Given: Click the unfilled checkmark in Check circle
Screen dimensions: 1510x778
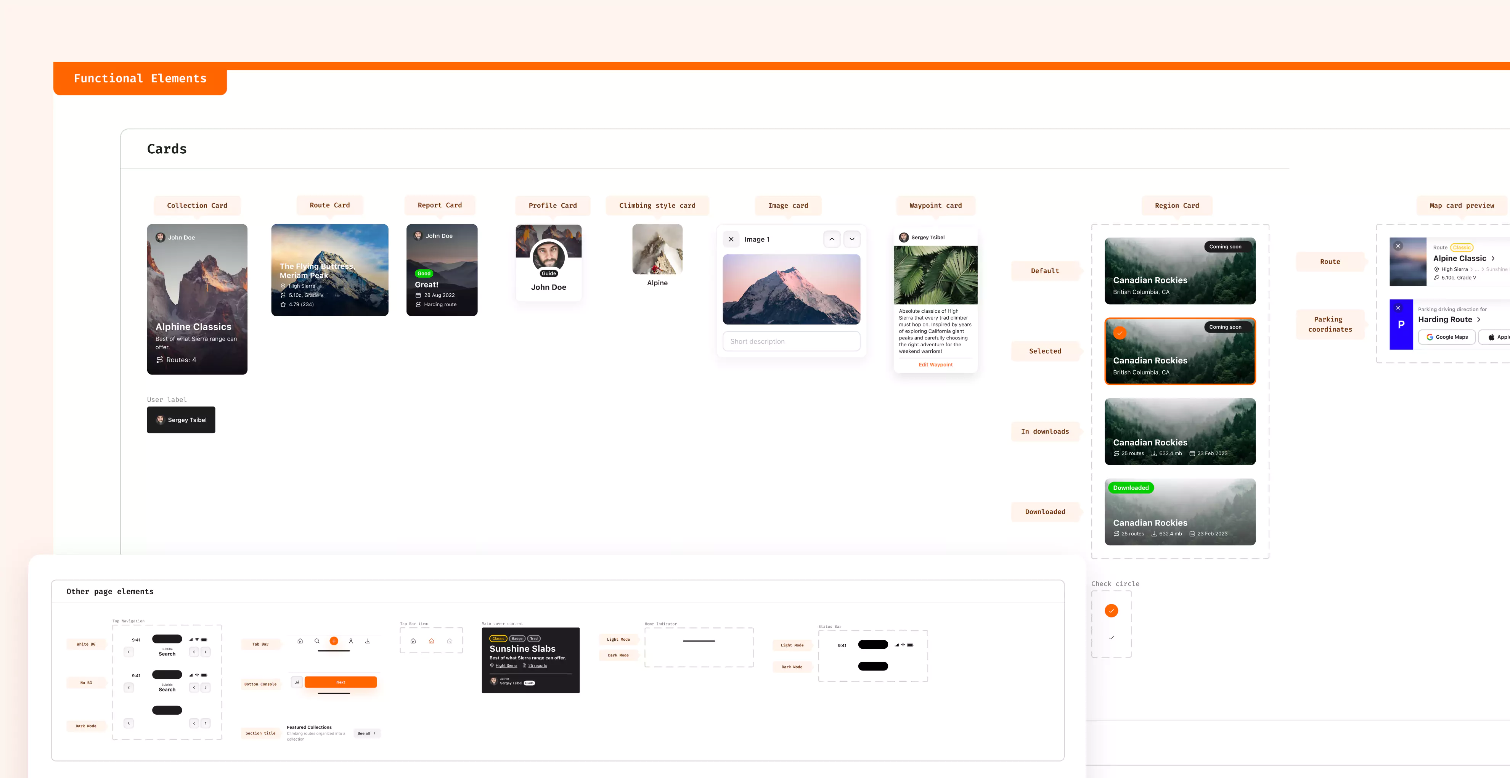Looking at the screenshot, I should [x=1111, y=637].
